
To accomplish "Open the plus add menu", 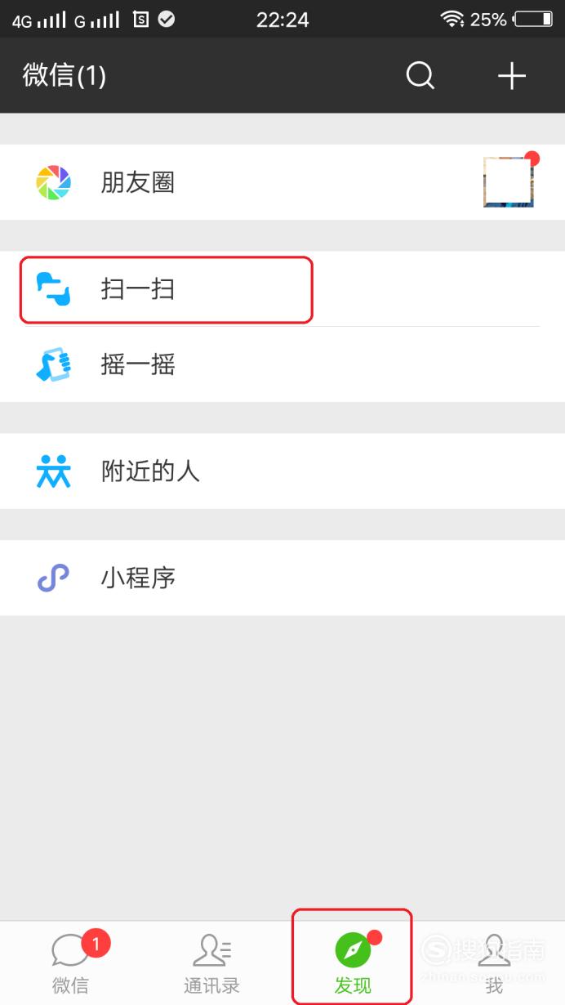I will [512, 76].
